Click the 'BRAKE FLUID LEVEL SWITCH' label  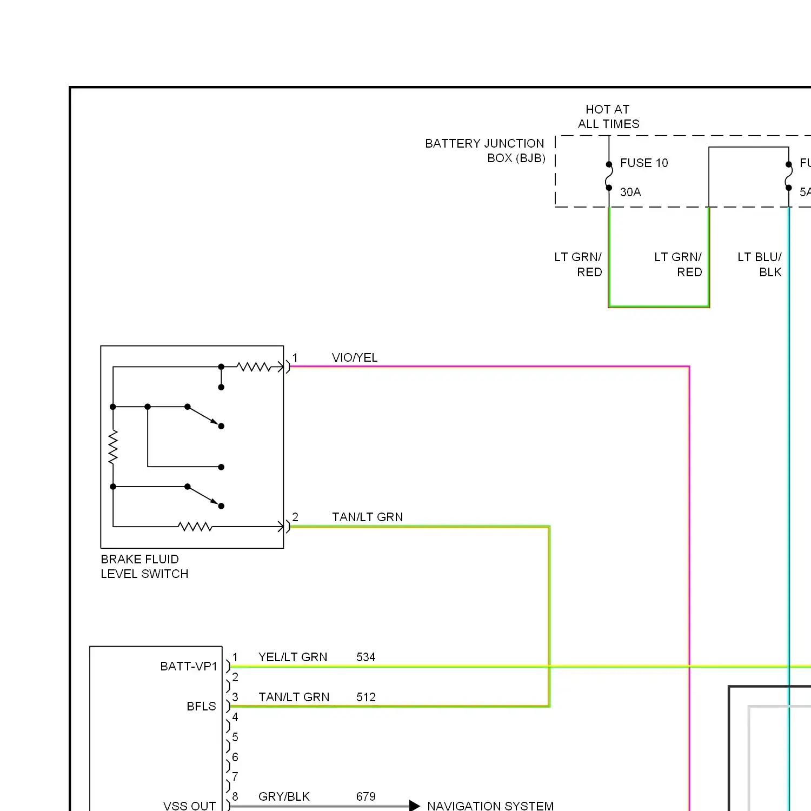tap(144, 567)
